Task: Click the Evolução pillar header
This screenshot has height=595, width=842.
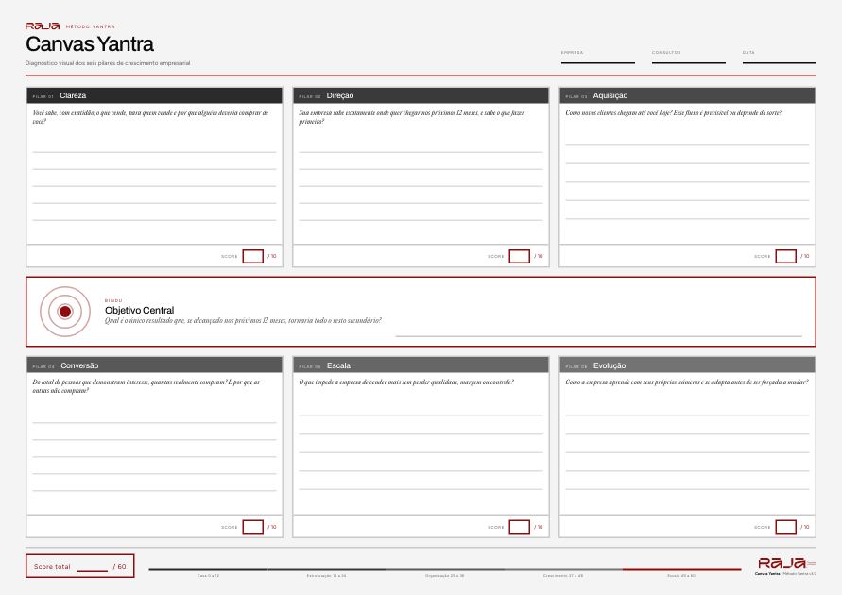Action: pyautogui.click(x=687, y=365)
